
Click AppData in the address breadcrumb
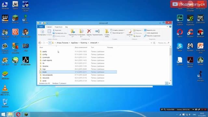(74, 43)
